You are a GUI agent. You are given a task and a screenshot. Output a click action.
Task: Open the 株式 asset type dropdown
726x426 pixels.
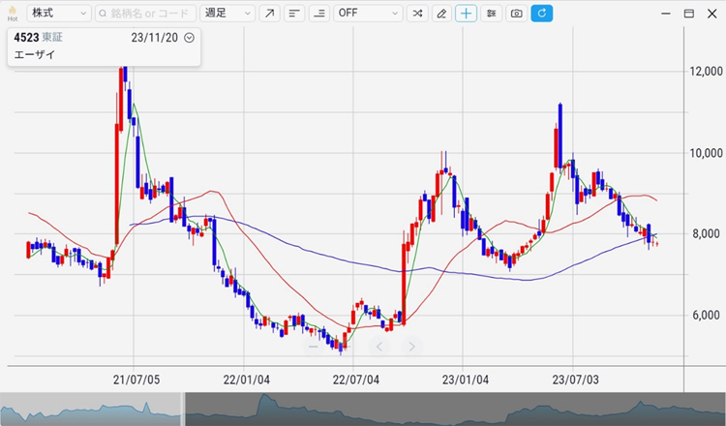59,14
